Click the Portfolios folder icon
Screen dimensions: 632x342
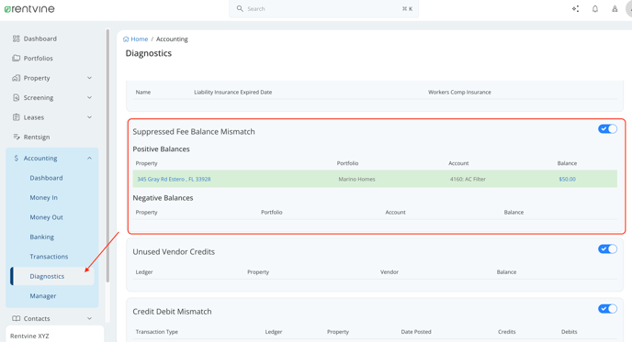coord(17,58)
